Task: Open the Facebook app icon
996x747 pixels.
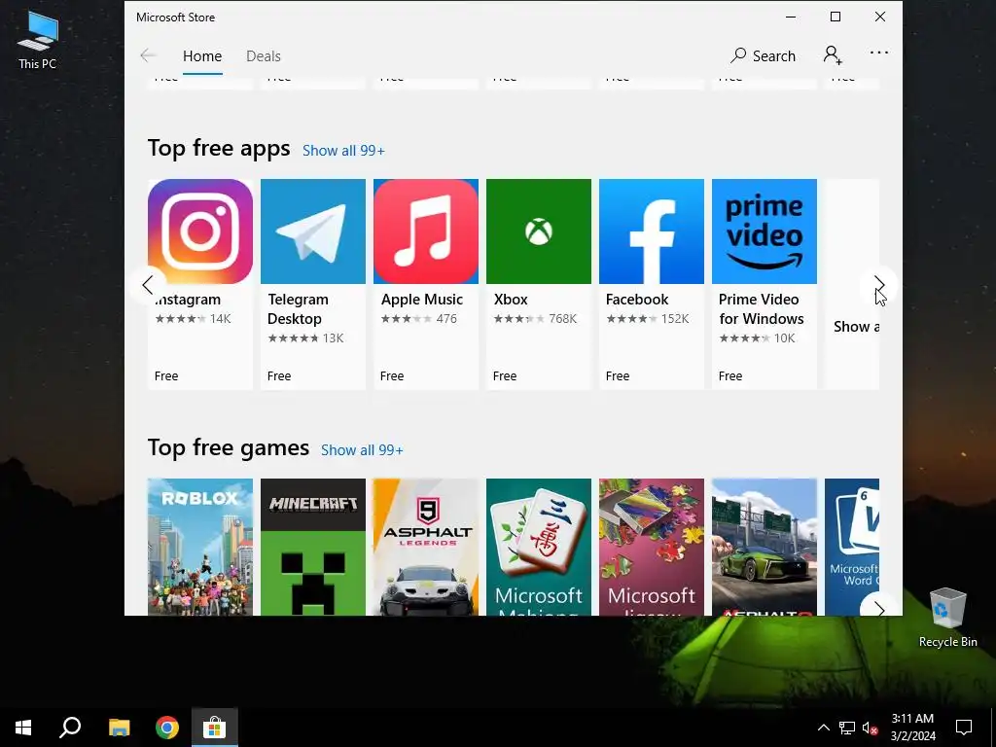Action: [651, 231]
